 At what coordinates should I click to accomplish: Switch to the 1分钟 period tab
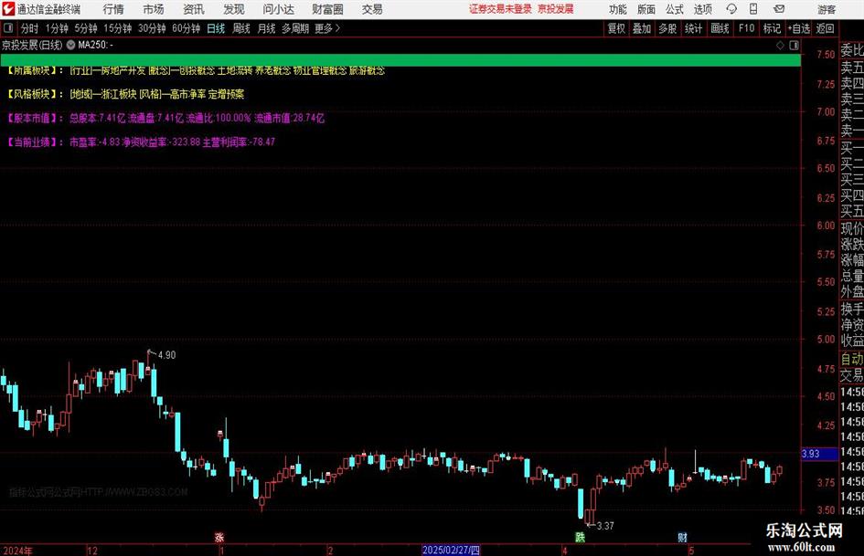(x=56, y=28)
